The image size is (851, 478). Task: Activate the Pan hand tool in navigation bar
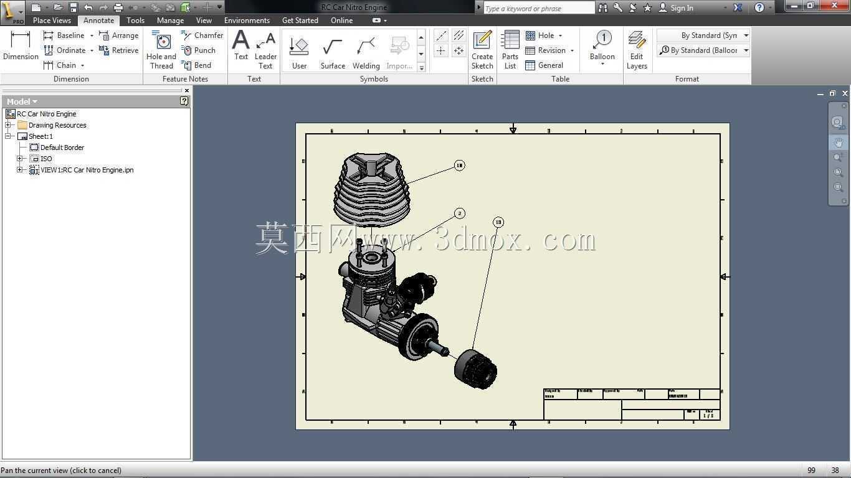click(838, 143)
